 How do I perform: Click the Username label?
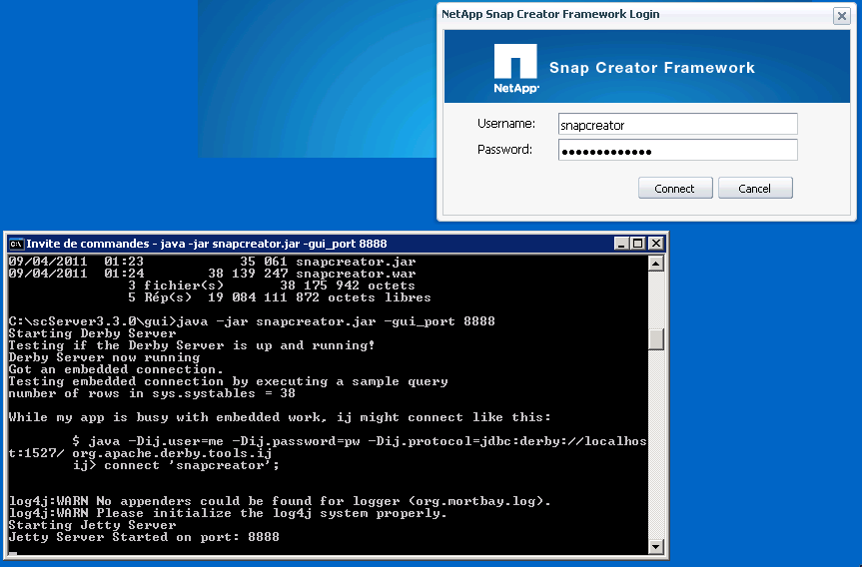pos(505,124)
